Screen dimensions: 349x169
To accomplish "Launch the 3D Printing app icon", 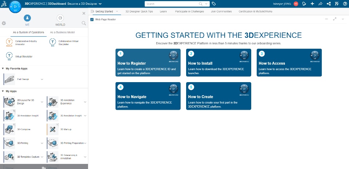I will coord(9,143).
